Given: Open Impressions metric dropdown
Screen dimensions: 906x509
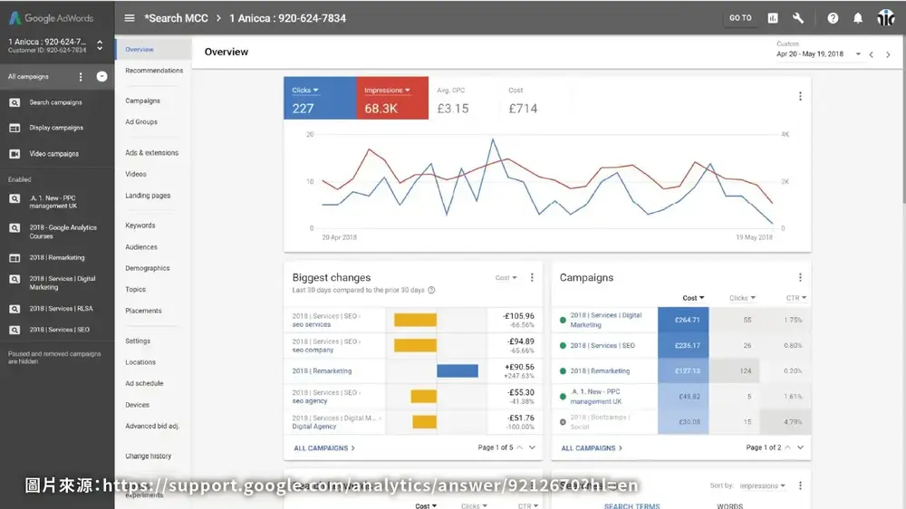Looking at the screenshot, I should click(387, 91).
